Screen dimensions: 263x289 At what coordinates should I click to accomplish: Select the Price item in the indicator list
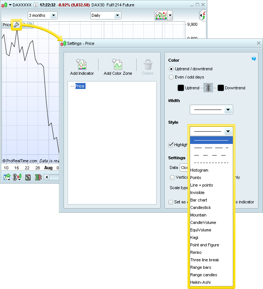click(80, 86)
